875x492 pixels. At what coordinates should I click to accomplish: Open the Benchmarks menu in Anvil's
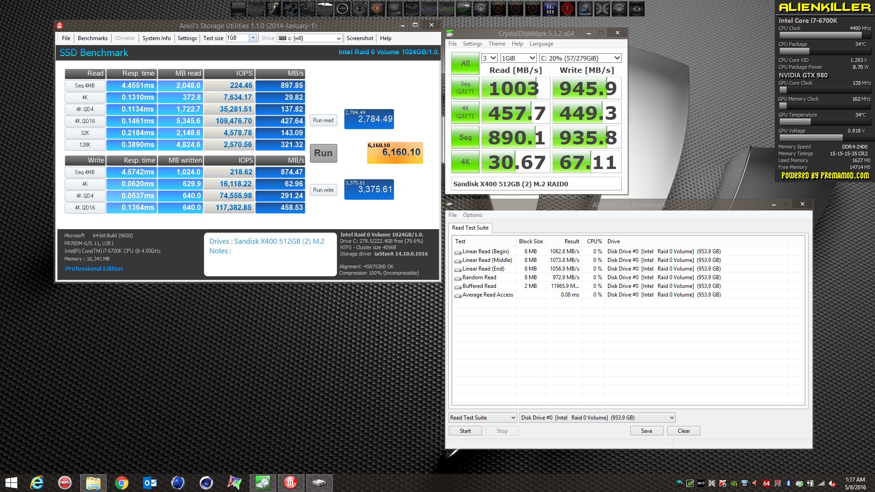click(93, 38)
